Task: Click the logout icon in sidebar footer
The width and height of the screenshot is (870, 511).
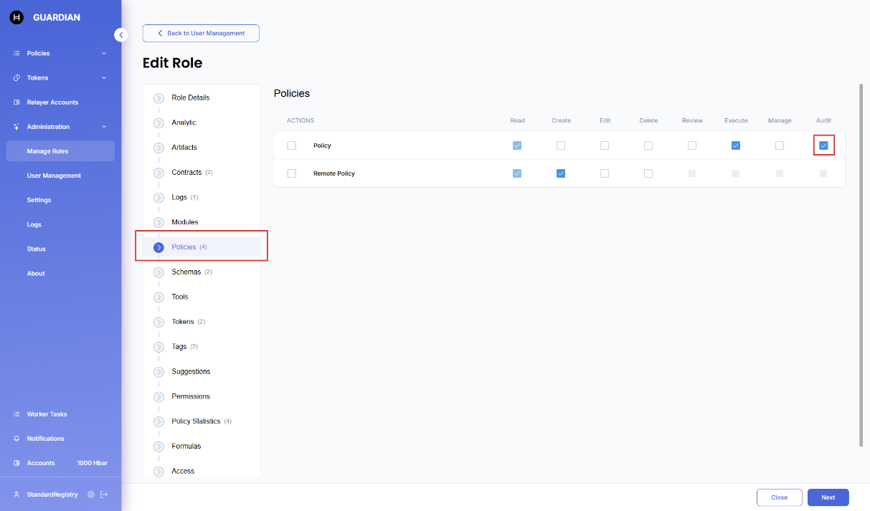Action: pos(104,495)
